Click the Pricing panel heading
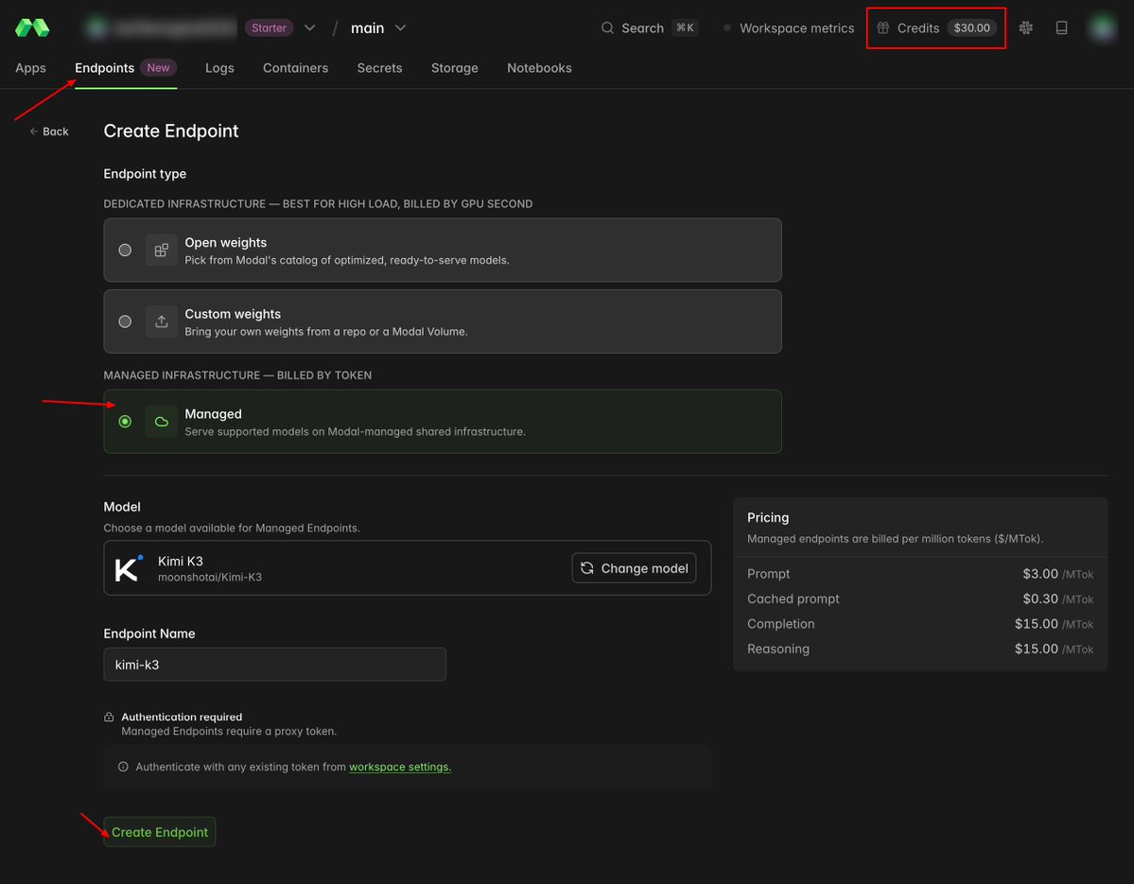 768,517
